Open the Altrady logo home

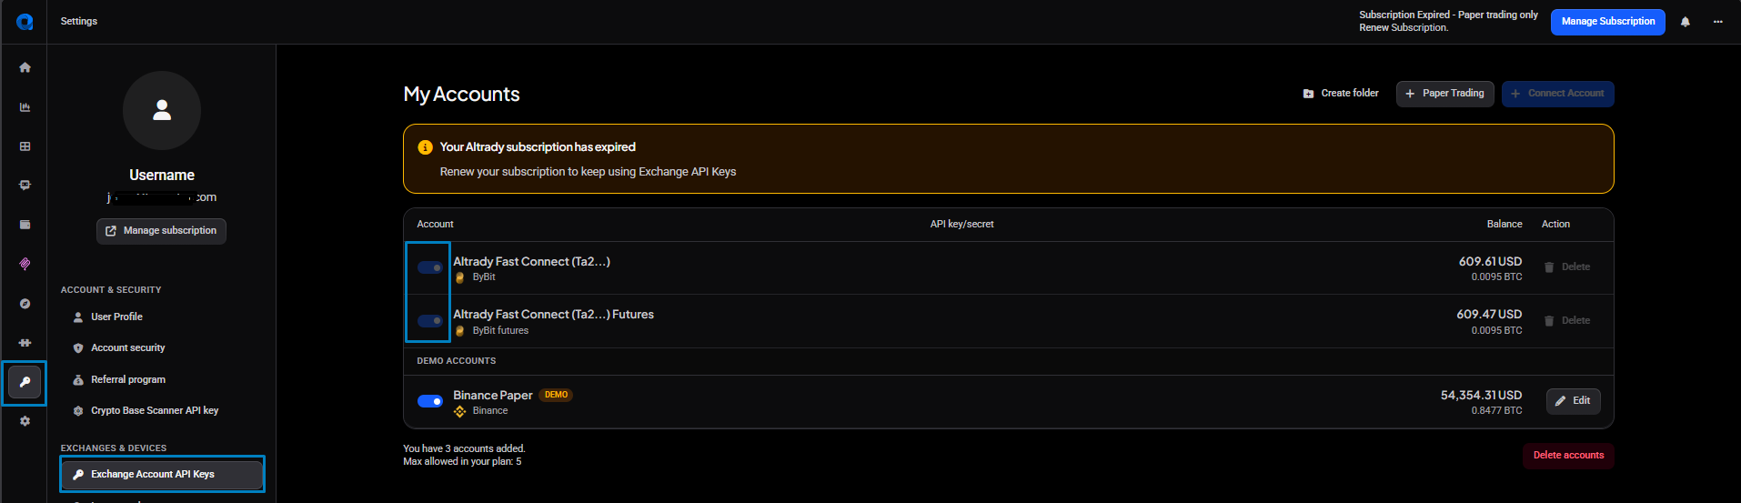[25, 22]
